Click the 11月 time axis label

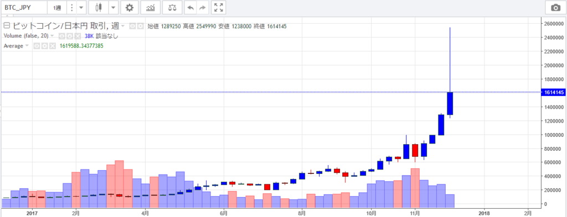[415, 213]
